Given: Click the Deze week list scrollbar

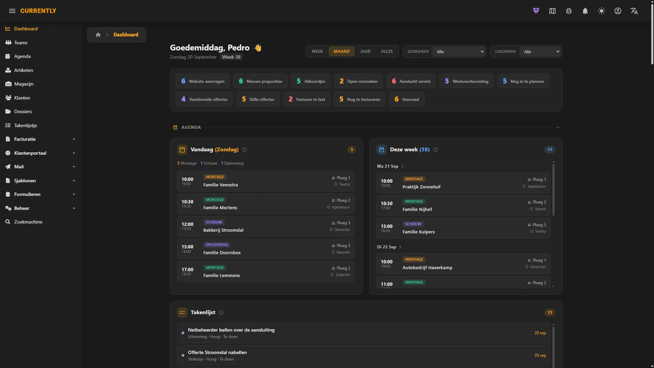Looking at the screenshot, I should pos(554,190).
